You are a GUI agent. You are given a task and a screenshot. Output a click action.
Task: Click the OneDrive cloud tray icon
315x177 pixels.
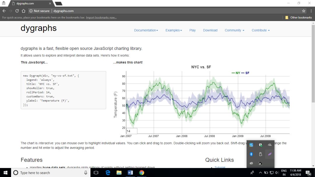click(269, 145)
